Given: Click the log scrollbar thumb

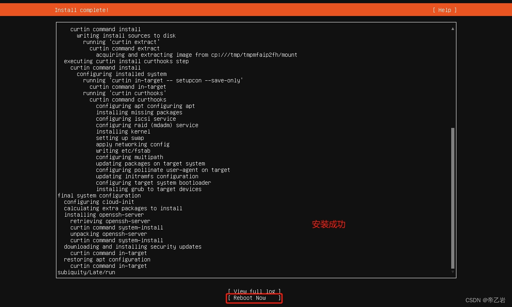Looking at the screenshot, I should (453, 198).
